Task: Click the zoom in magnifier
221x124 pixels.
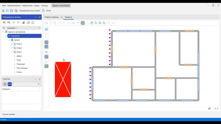Action: coord(100,23)
